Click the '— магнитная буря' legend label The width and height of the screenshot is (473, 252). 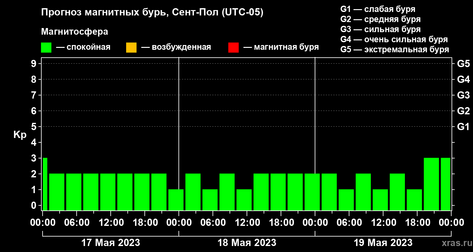tap(281, 47)
